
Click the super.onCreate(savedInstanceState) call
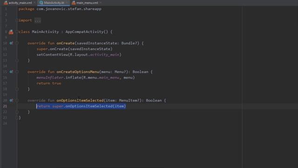pyautogui.click(x=74, y=49)
